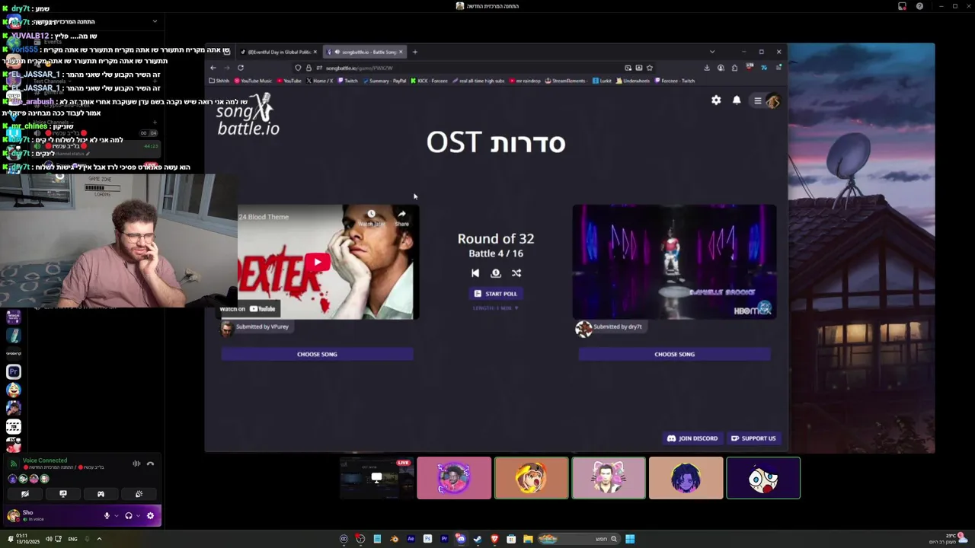Open Steam from the taskbar
The width and height of the screenshot is (975, 548).
pyautogui.click(x=478, y=539)
